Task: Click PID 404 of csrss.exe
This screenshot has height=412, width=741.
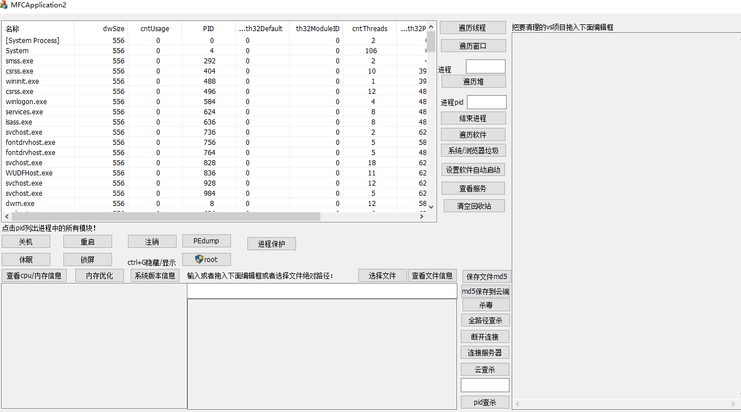Action: coord(209,71)
